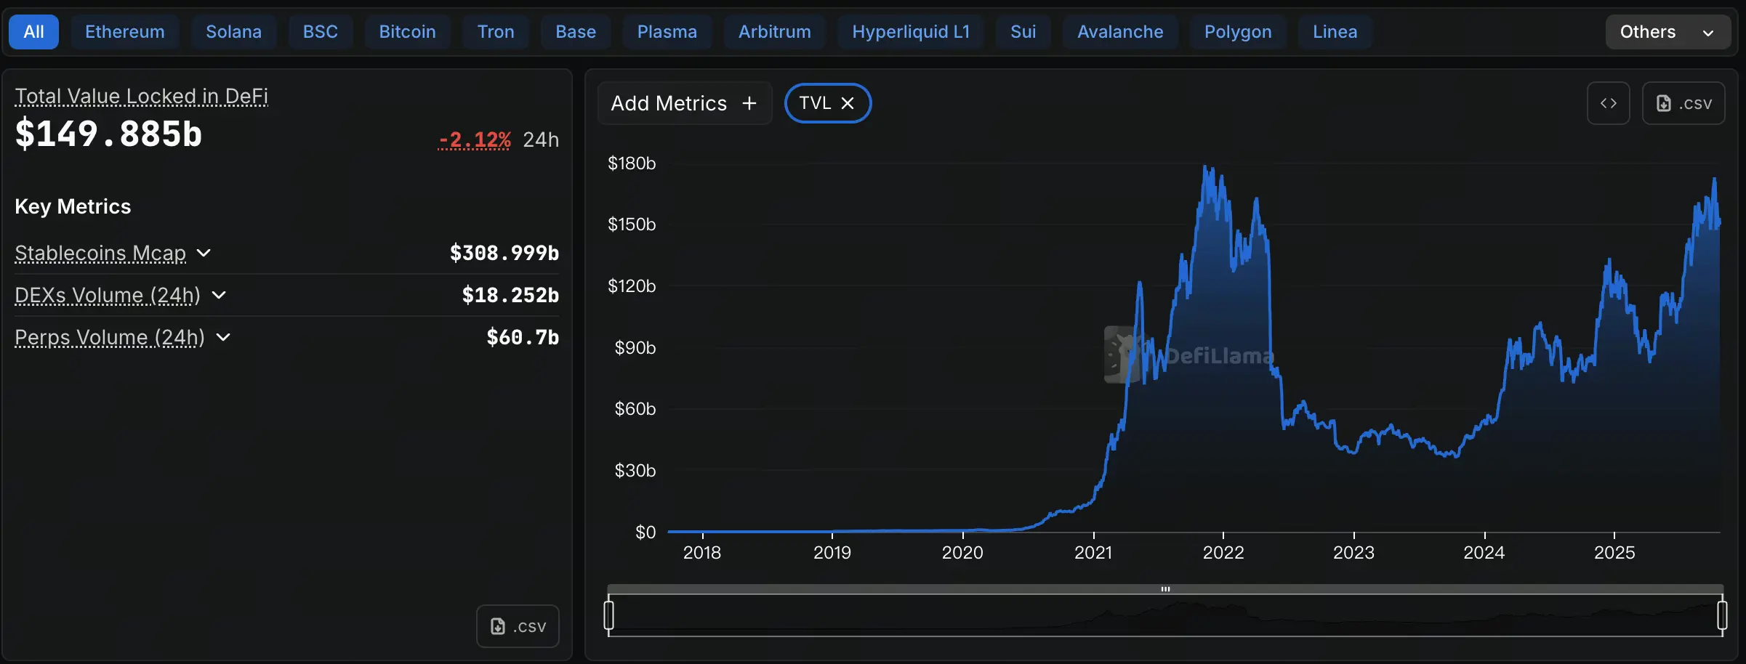Image resolution: width=1746 pixels, height=664 pixels.
Task: Expand Stablecoins Mcap chevron
Action: click(204, 253)
